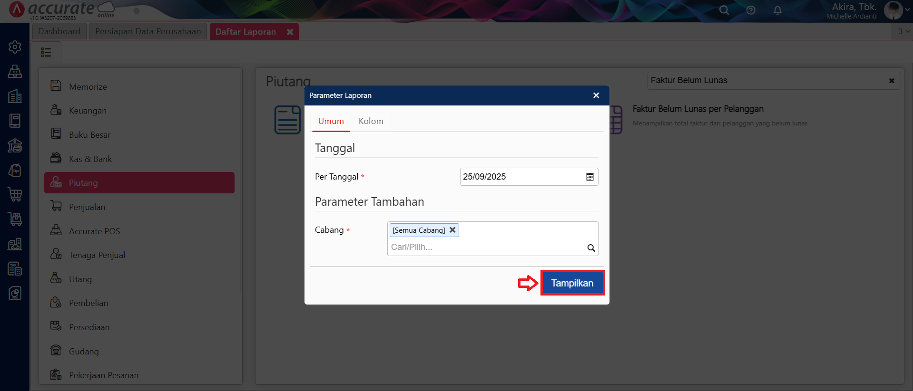
Task: Click the Per Tanggal date field
Action: click(521, 177)
